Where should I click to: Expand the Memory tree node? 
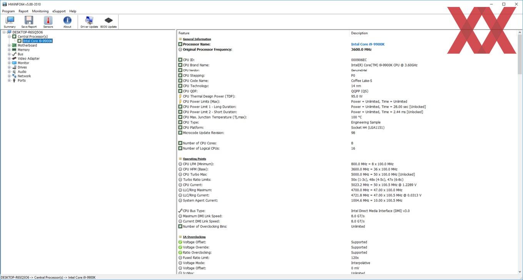tap(9, 50)
